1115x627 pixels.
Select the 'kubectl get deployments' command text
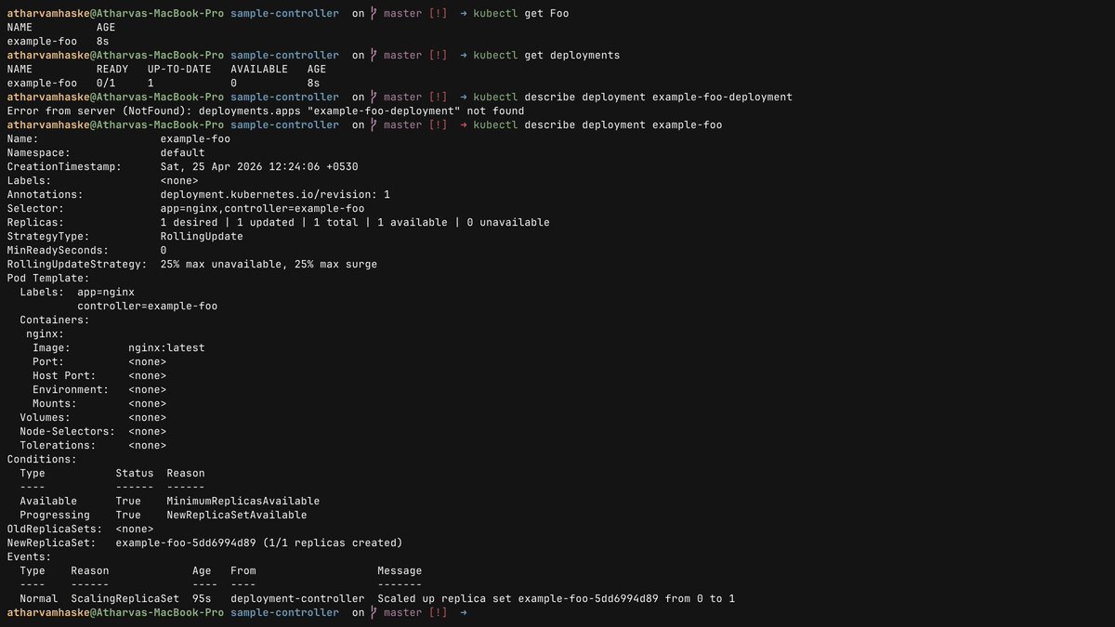coord(546,56)
